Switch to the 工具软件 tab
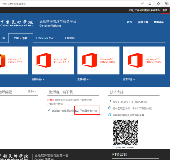The height and width of the screenshot is (160, 170). pyautogui.click(x=69, y=38)
